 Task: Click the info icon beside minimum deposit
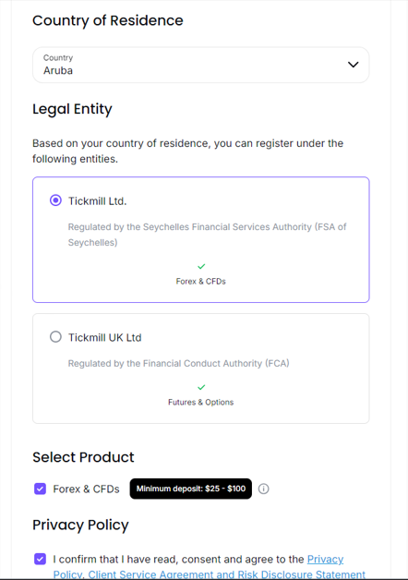coord(263,489)
